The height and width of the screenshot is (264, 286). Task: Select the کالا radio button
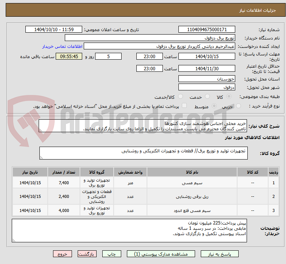[x=229, y=96]
